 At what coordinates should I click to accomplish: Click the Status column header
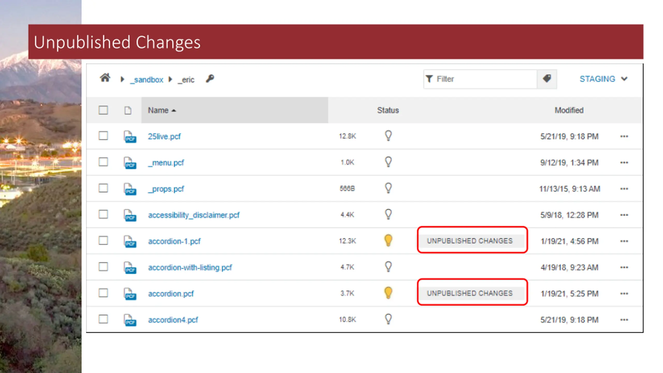coord(388,110)
